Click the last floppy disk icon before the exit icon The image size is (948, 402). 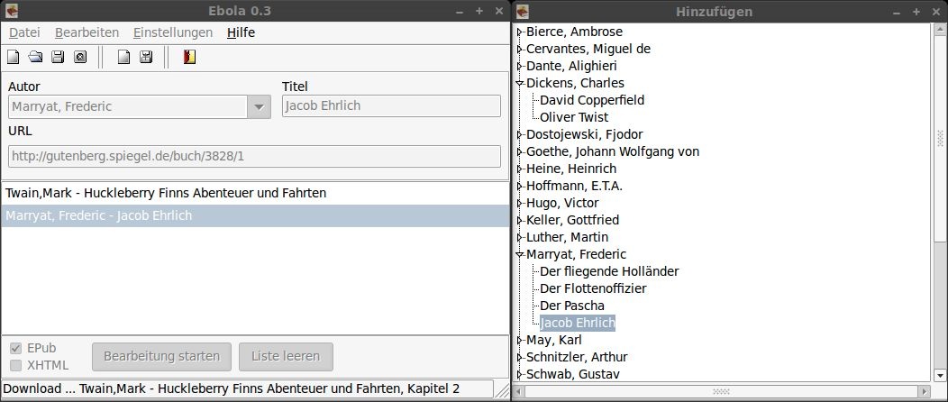[x=146, y=58]
